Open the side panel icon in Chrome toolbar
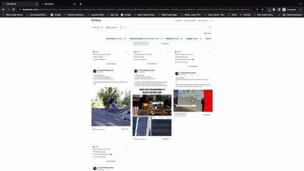This screenshot has height=171, width=304. [x=279, y=9]
